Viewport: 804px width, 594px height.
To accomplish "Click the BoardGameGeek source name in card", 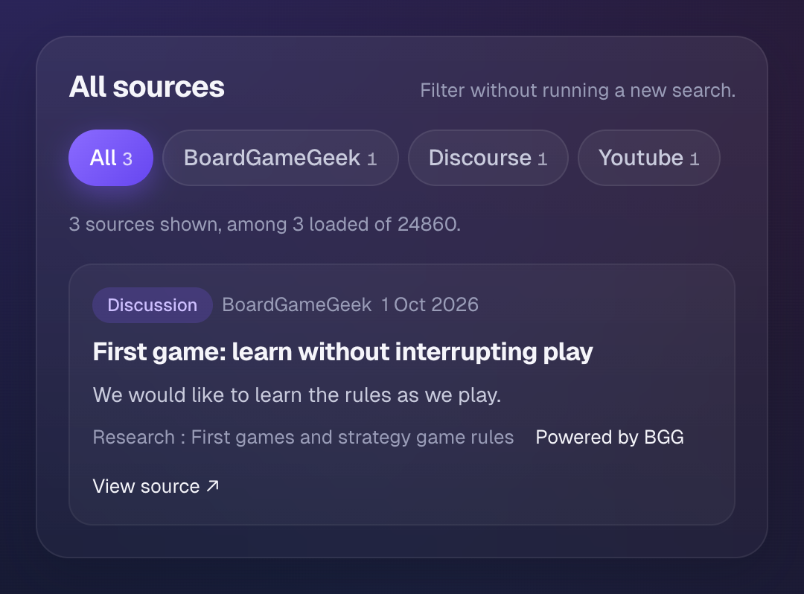I will 296,305.
